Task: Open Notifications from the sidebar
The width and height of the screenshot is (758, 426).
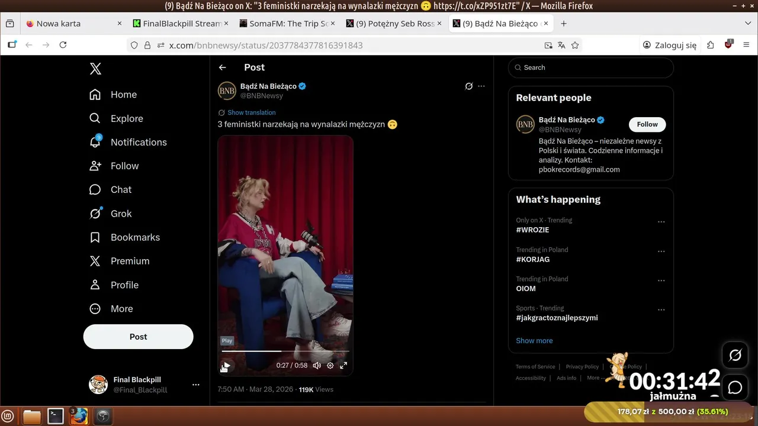Action: pos(128,142)
